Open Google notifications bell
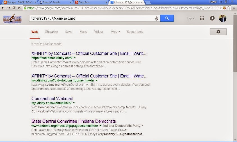The image size is (237, 142). (212, 18)
